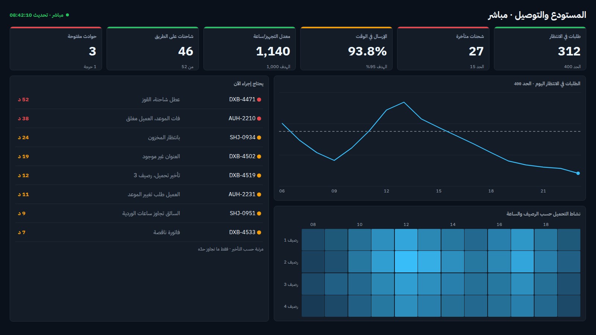Click the line chart's final data point
Viewport: 596px width, 335px height.
578,173
